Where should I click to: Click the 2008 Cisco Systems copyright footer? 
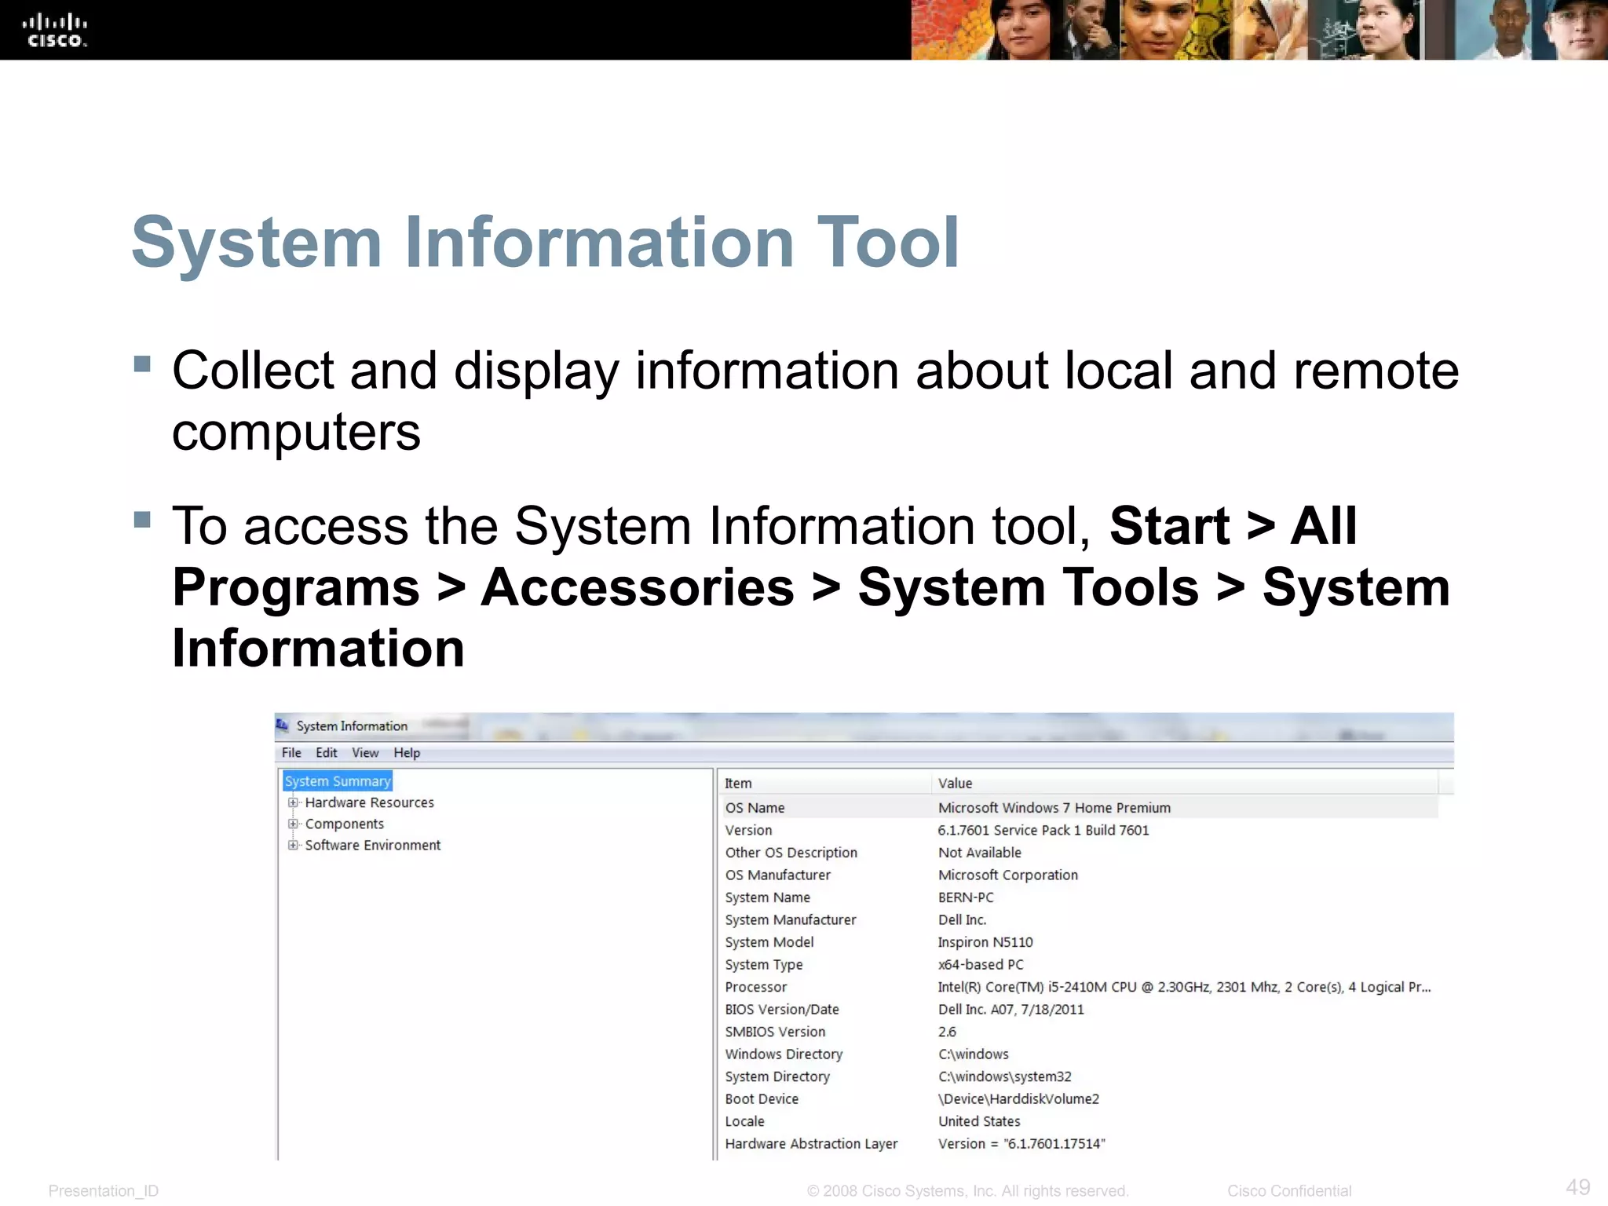coord(967,1190)
